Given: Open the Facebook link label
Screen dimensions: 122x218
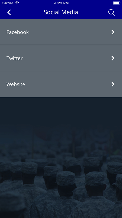Looking at the screenshot, I should coord(18,32).
